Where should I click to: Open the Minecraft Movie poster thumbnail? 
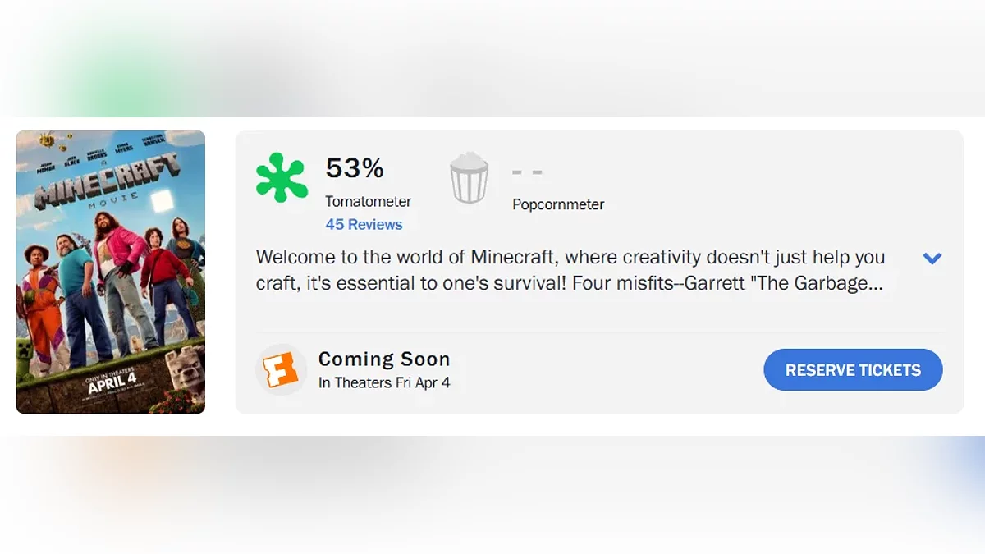click(111, 272)
